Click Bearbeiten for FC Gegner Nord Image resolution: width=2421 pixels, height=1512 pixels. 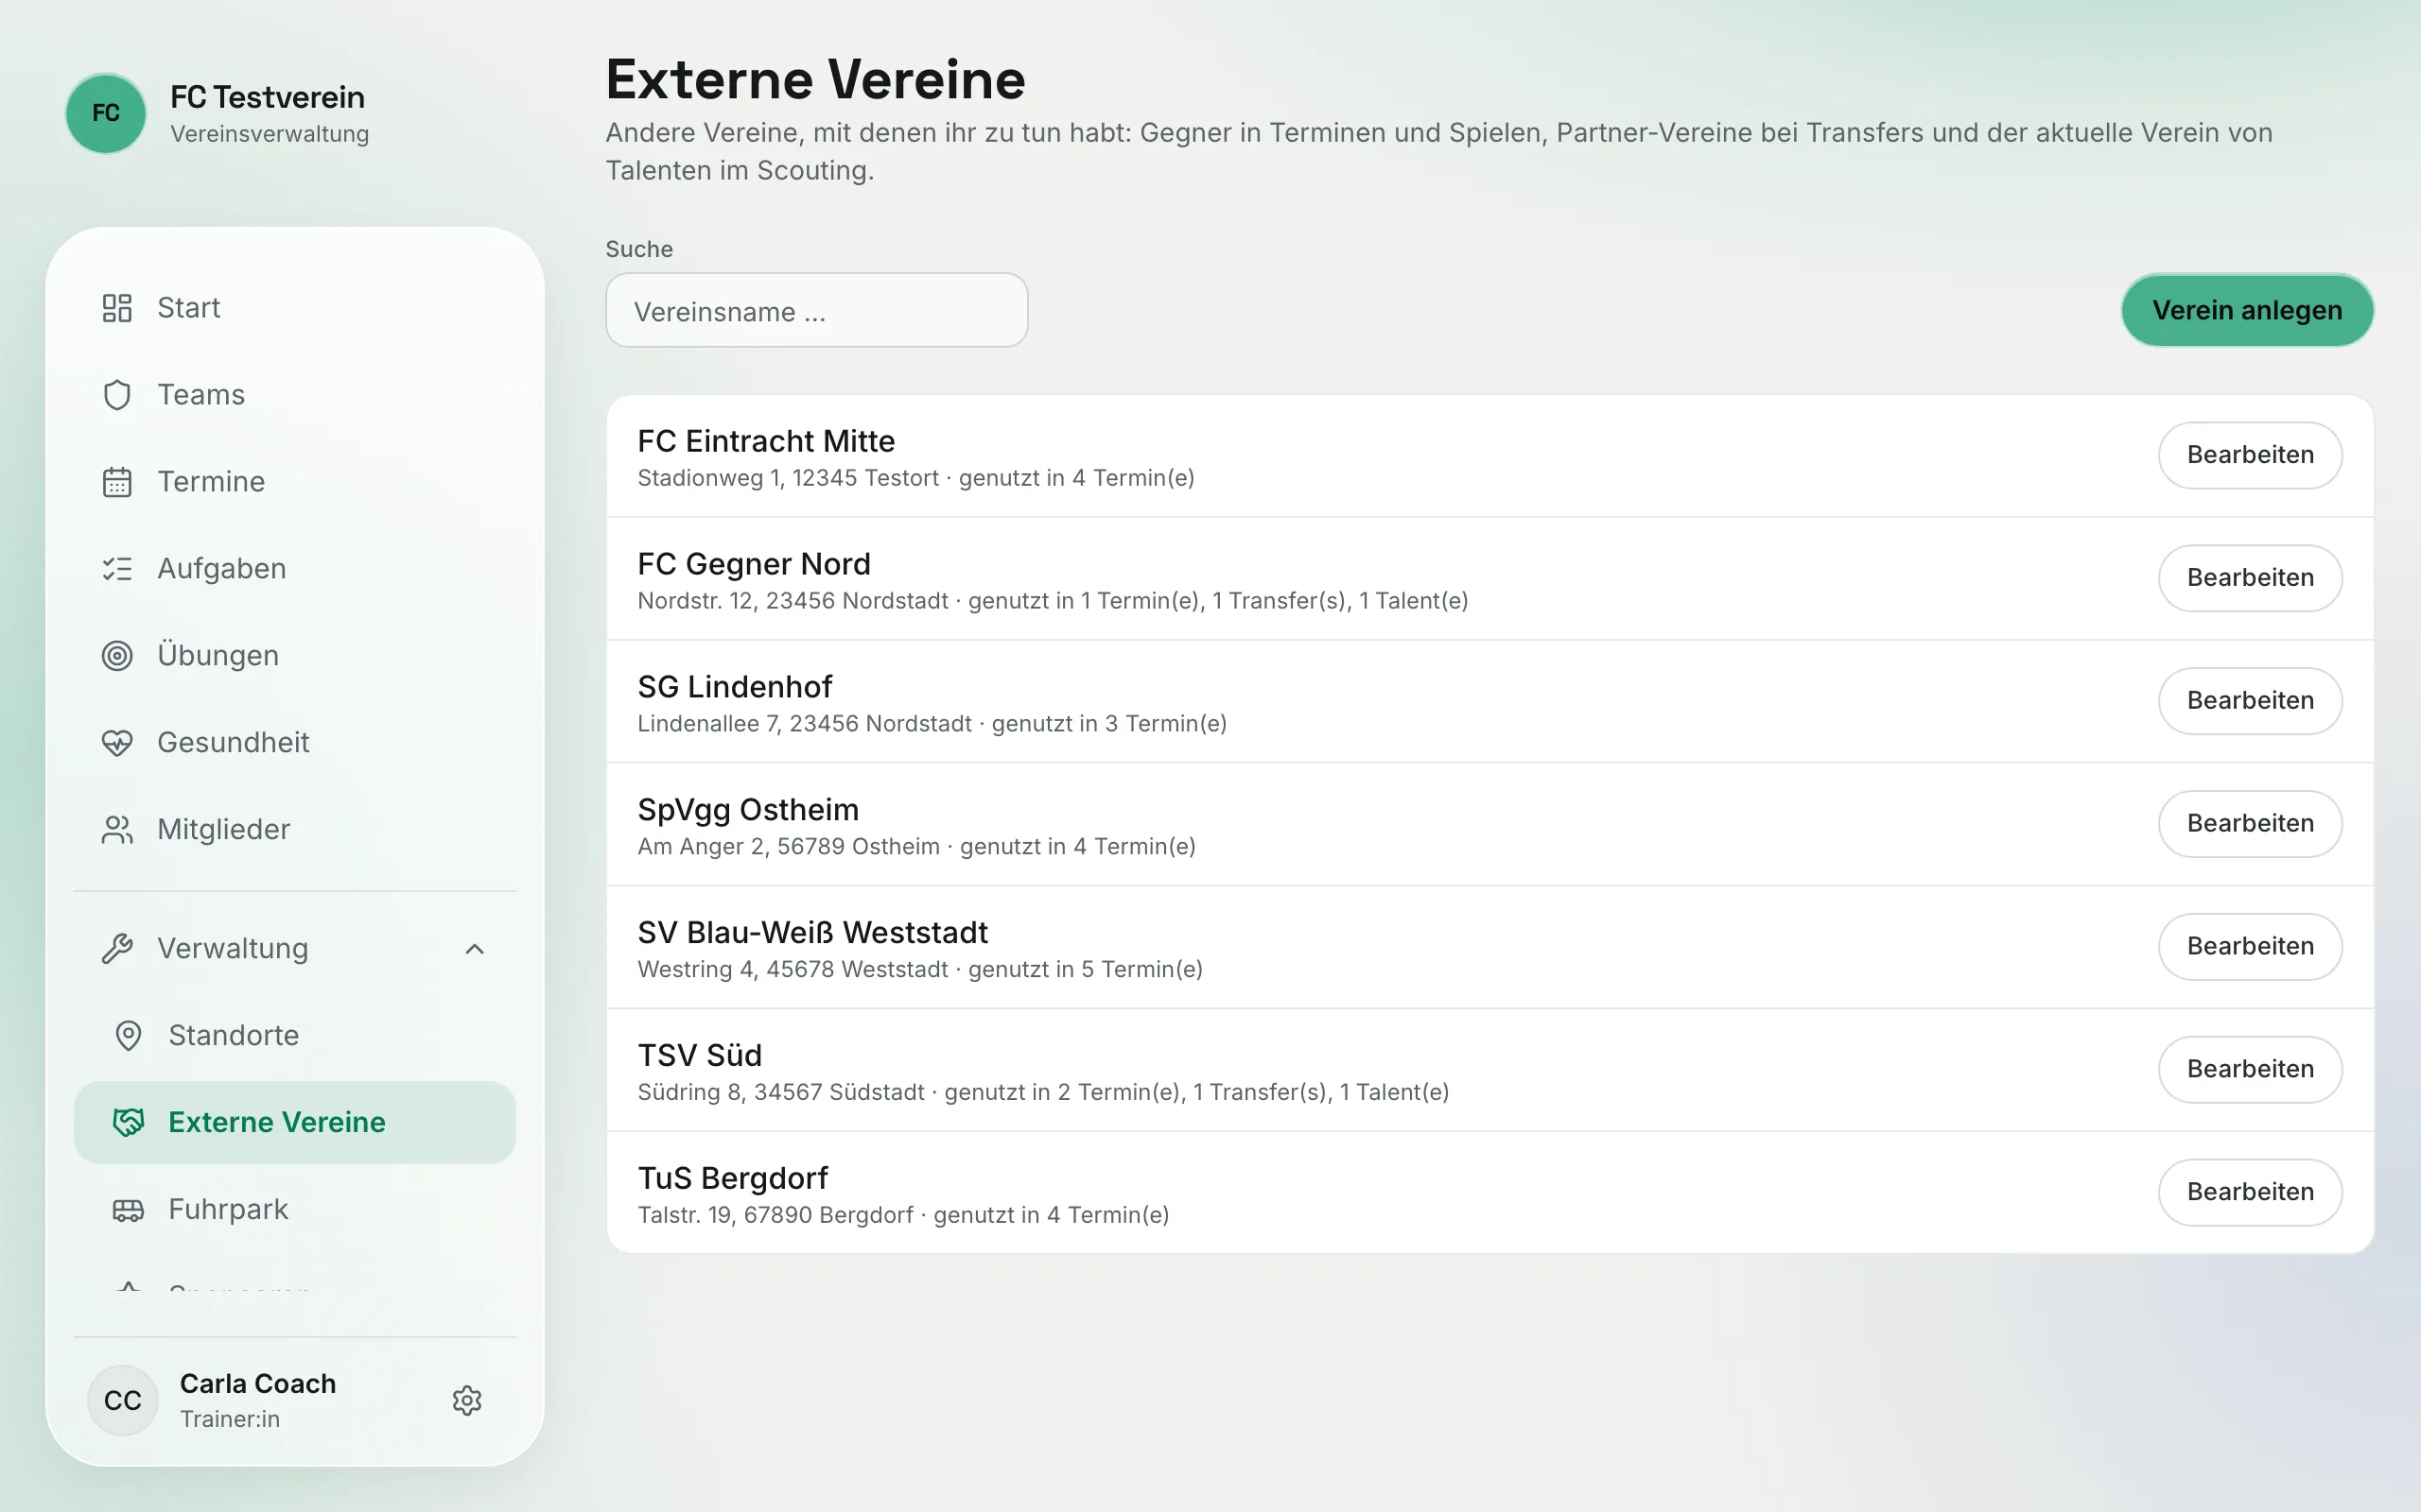click(x=2250, y=578)
